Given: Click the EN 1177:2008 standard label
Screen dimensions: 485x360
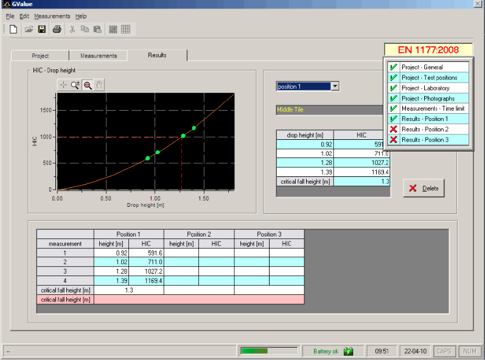Looking at the screenshot, I should point(430,50).
